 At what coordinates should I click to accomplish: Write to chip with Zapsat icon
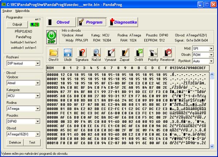pos(125,53)
